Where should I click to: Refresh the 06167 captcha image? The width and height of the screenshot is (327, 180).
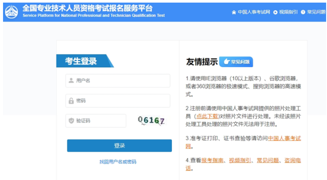(x=151, y=121)
